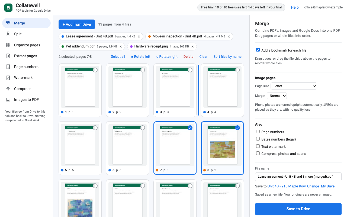
Task: Open the Help menu link
Action: coord(295,7)
